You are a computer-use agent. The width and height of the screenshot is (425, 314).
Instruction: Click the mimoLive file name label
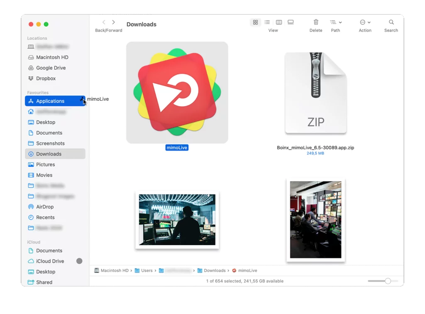pyautogui.click(x=177, y=148)
